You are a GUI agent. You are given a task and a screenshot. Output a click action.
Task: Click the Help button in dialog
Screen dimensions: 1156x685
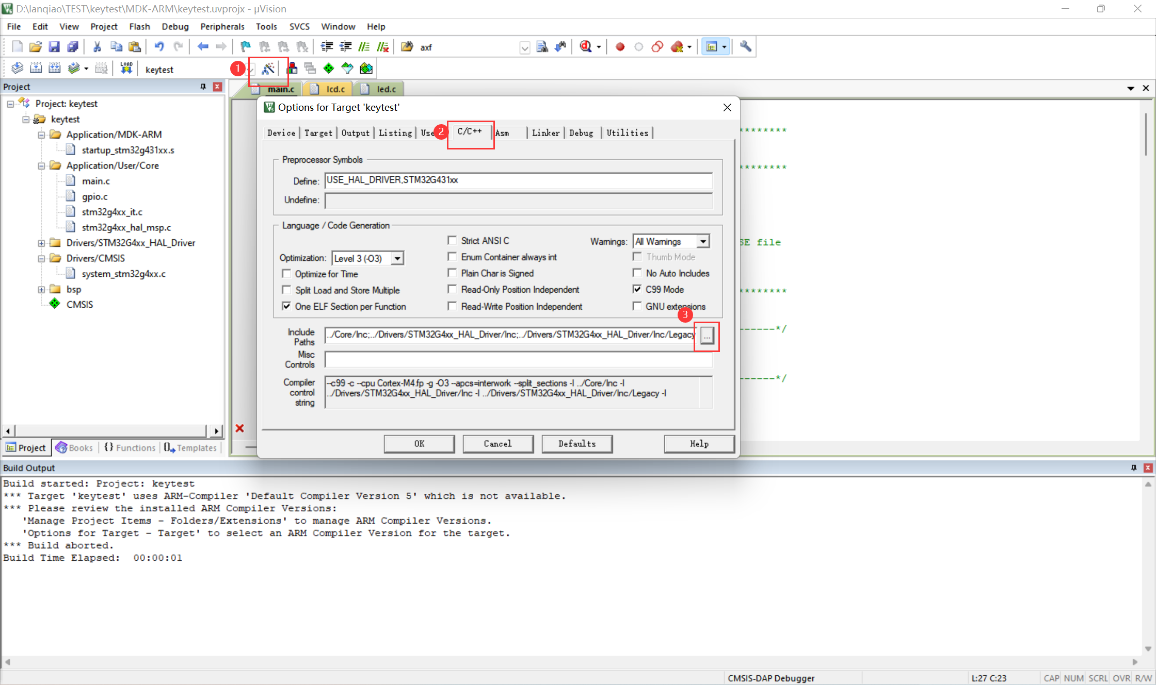tap(699, 444)
